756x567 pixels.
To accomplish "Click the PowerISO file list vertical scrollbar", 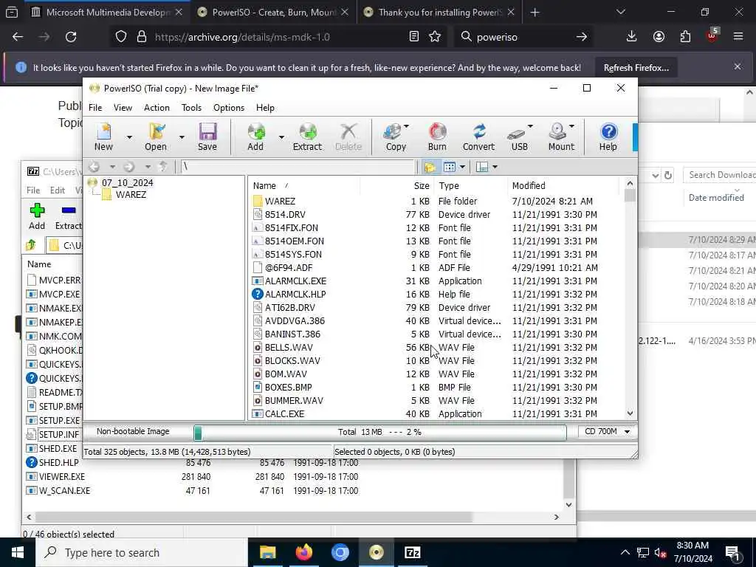I will pyautogui.click(x=630, y=298).
